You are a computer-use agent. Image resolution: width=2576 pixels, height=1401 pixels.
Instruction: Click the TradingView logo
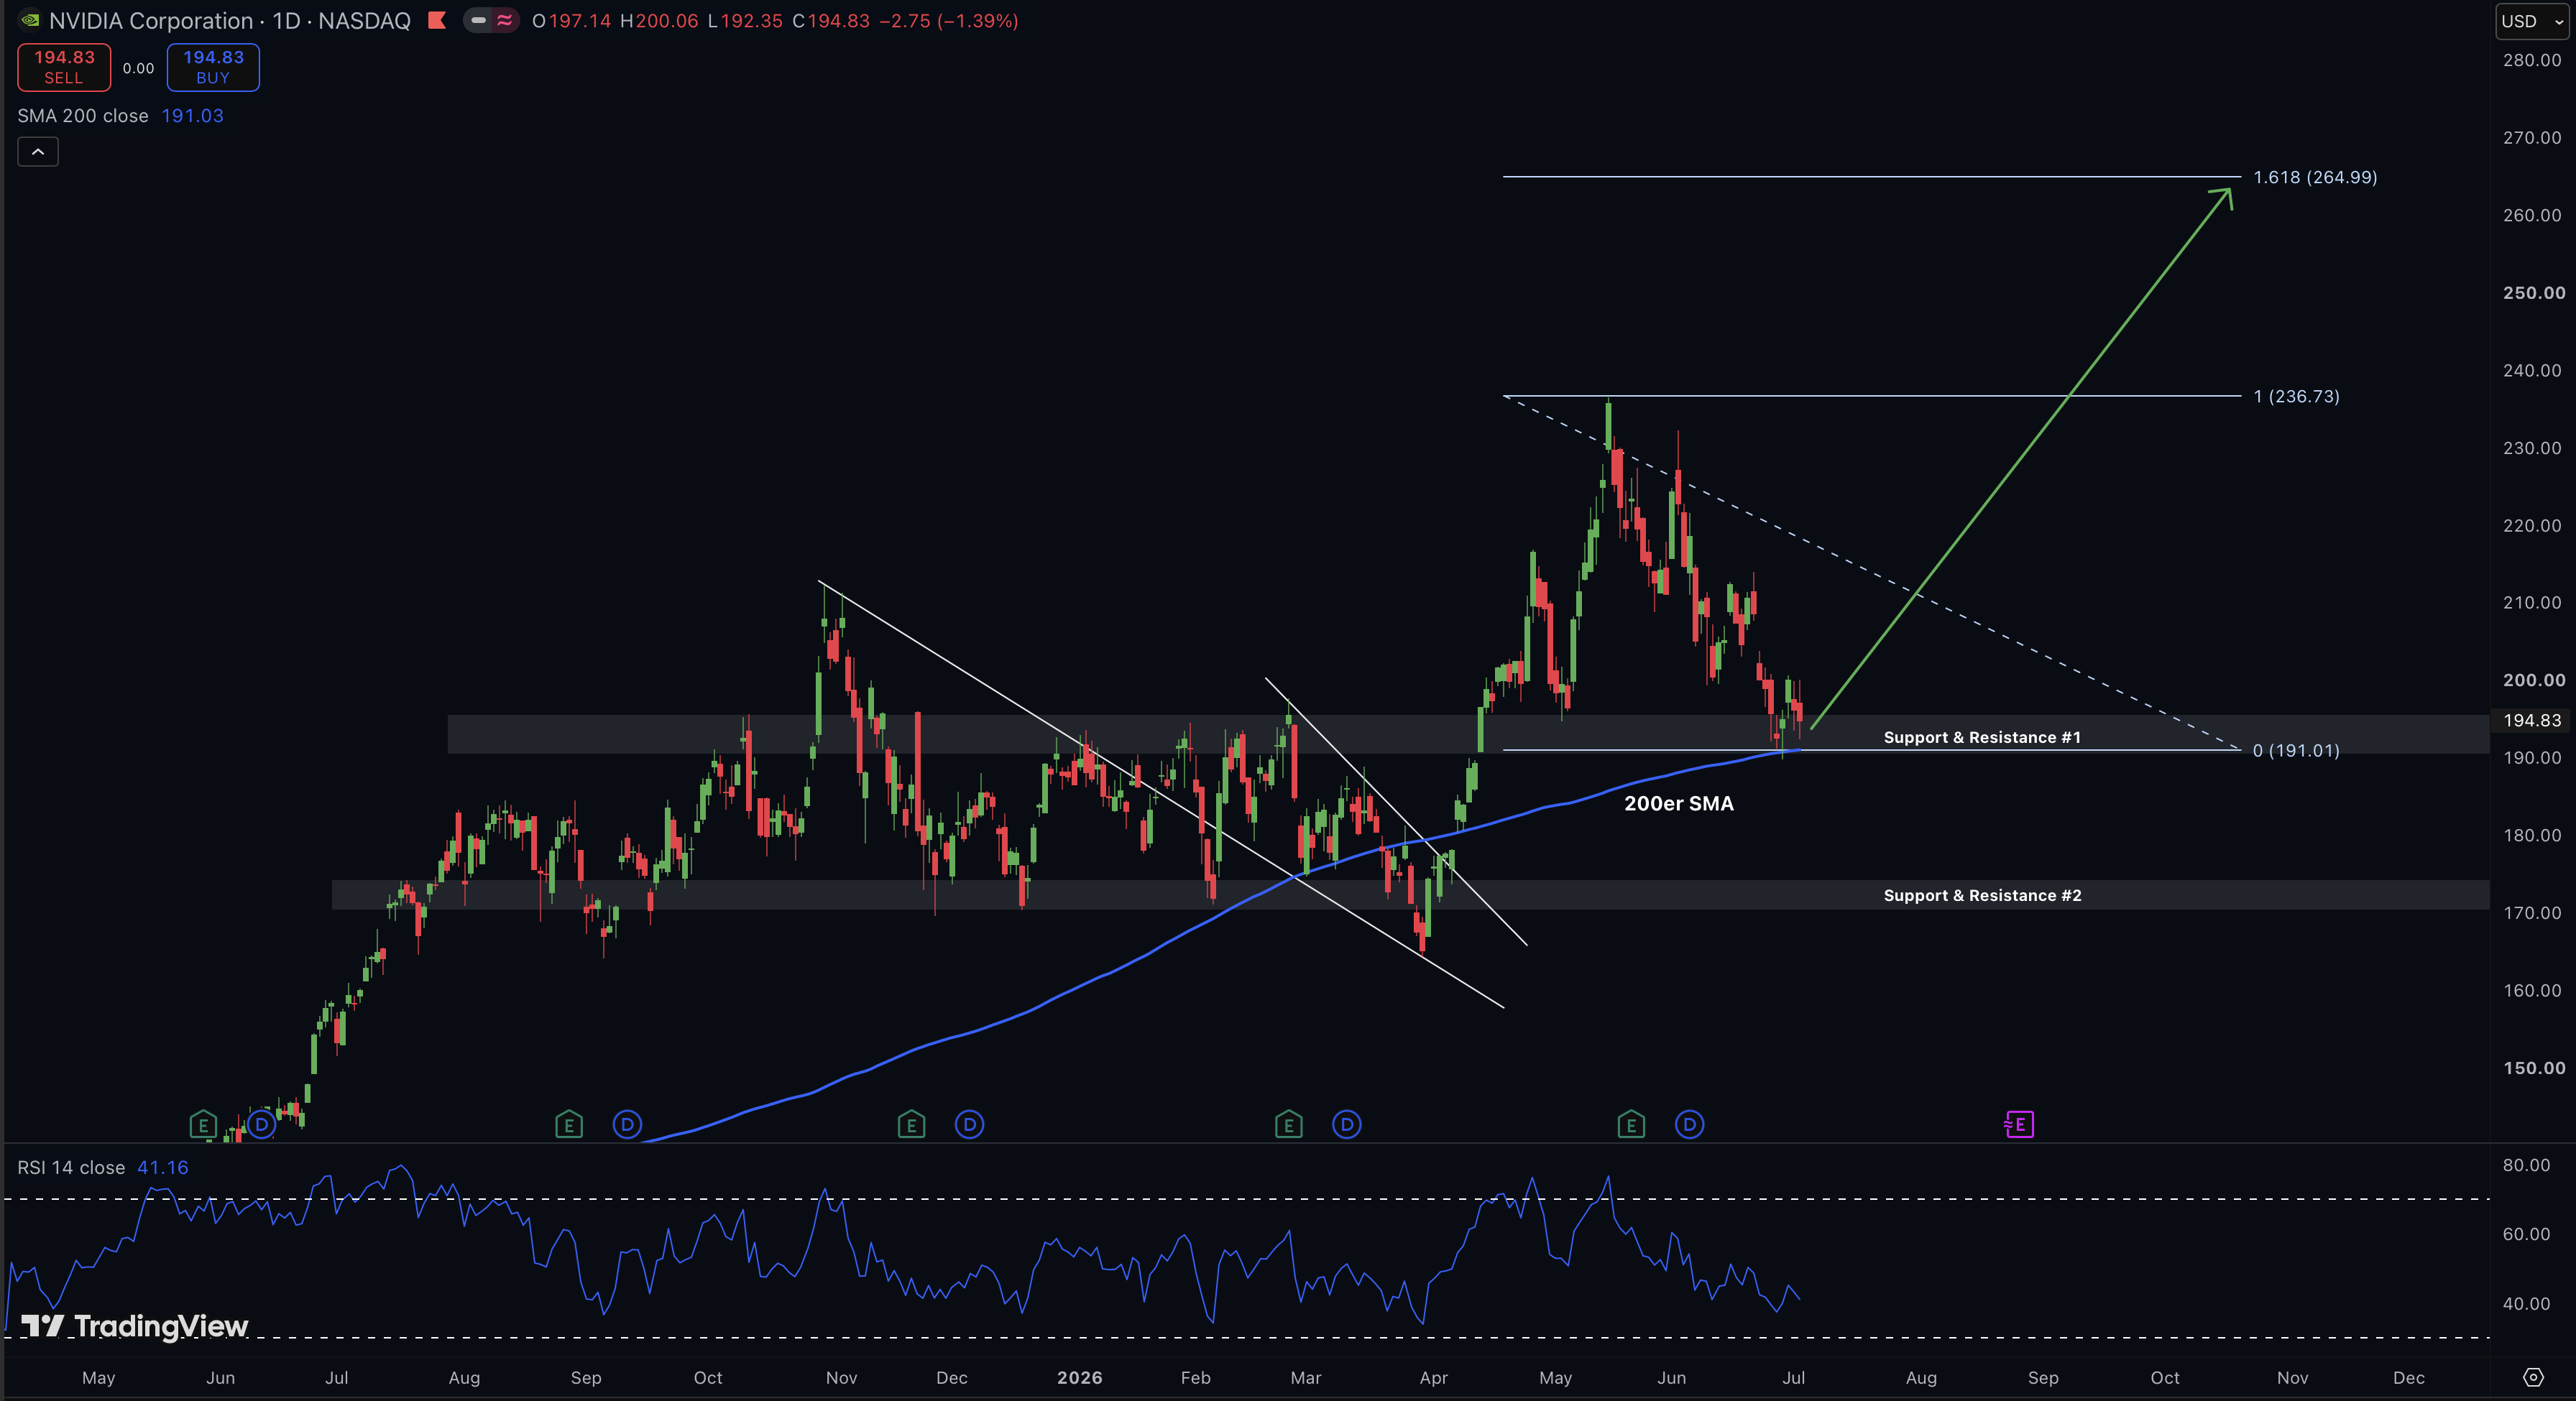(135, 1326)
